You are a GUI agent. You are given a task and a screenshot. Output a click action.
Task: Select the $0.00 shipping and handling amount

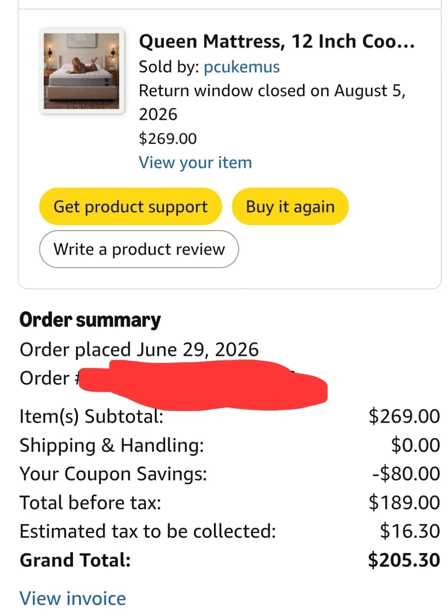415,445
